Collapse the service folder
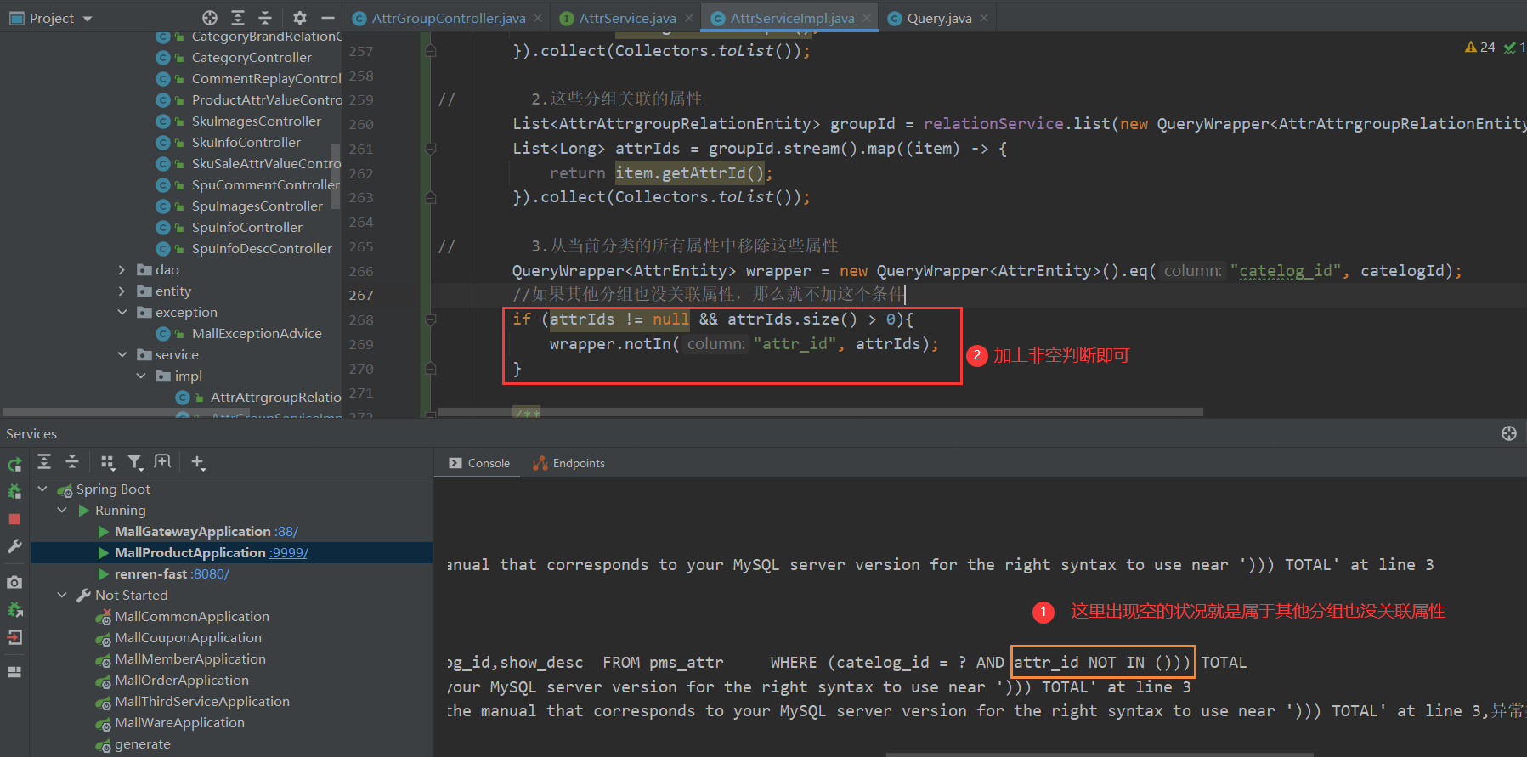 pos(122,354)
